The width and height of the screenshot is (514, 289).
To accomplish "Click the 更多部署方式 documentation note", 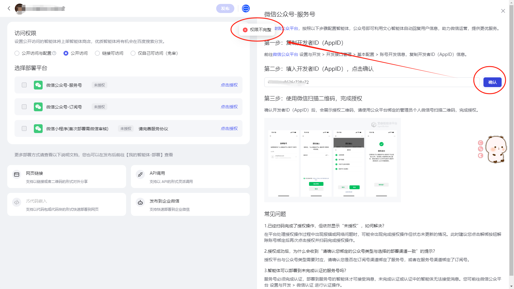I will pos(94,155).
